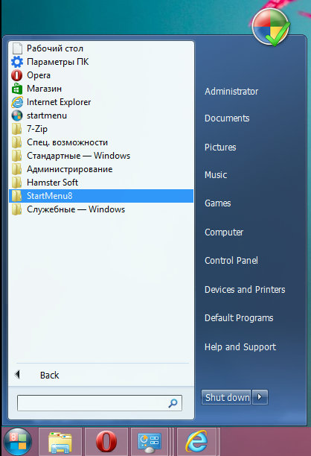Click the Opera icon in the programs list
The height and width of the screenshot is (456, 311).
click(16, 75)
